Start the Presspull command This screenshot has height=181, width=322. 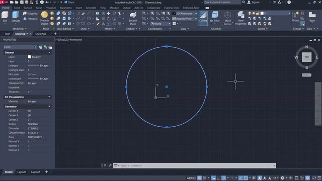[30, 19]
